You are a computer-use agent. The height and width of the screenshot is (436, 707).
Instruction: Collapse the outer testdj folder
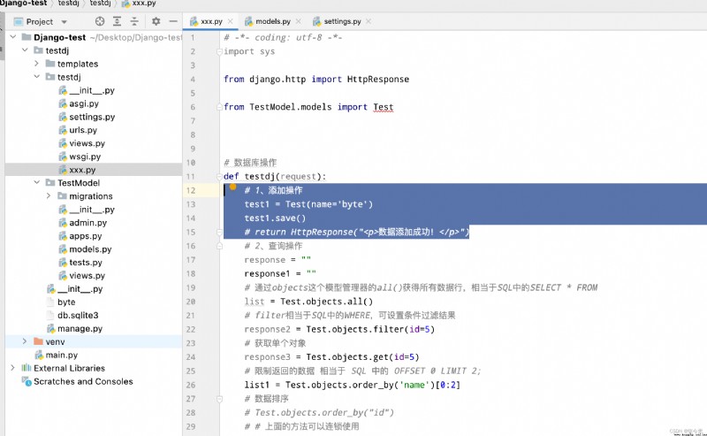pyautogui.click(x=25, y=50)
